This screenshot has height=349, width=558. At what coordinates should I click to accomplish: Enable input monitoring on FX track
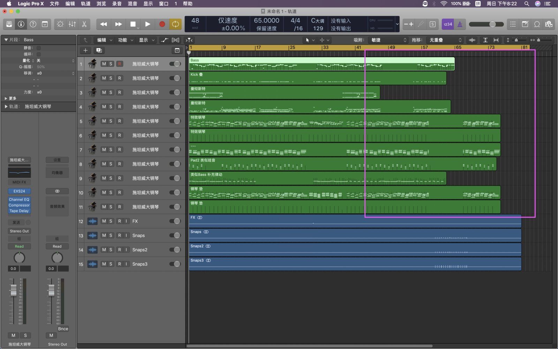coord(126,221)
